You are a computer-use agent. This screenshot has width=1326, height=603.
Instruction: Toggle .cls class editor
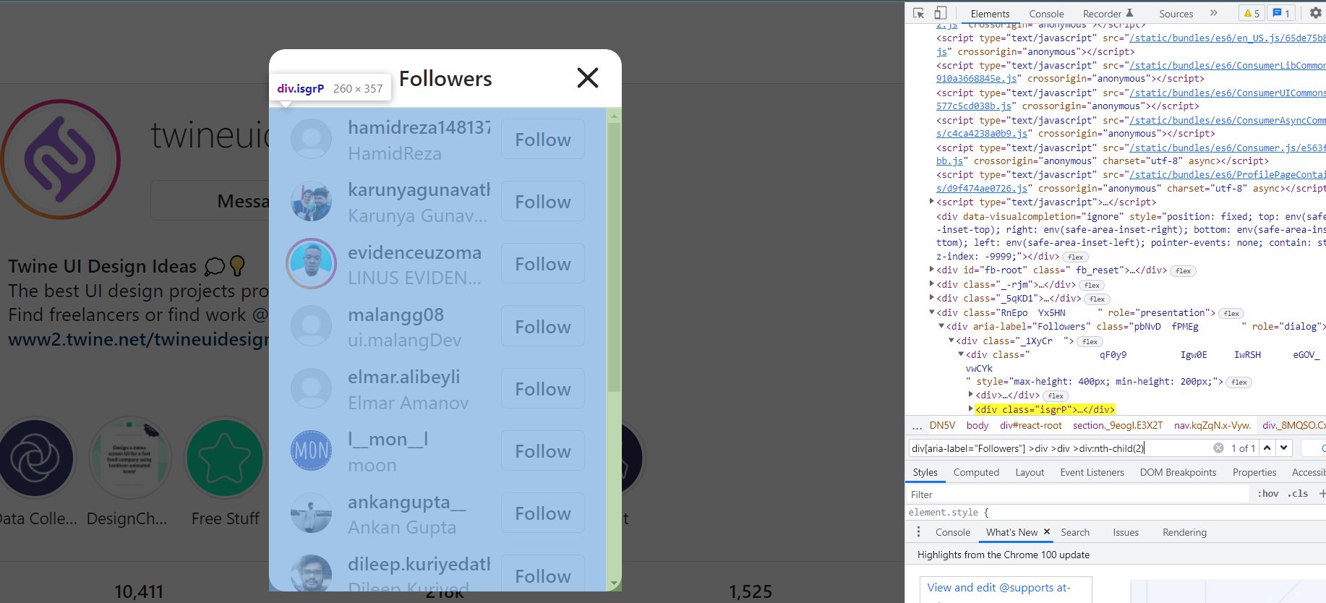click(1299, 494)
